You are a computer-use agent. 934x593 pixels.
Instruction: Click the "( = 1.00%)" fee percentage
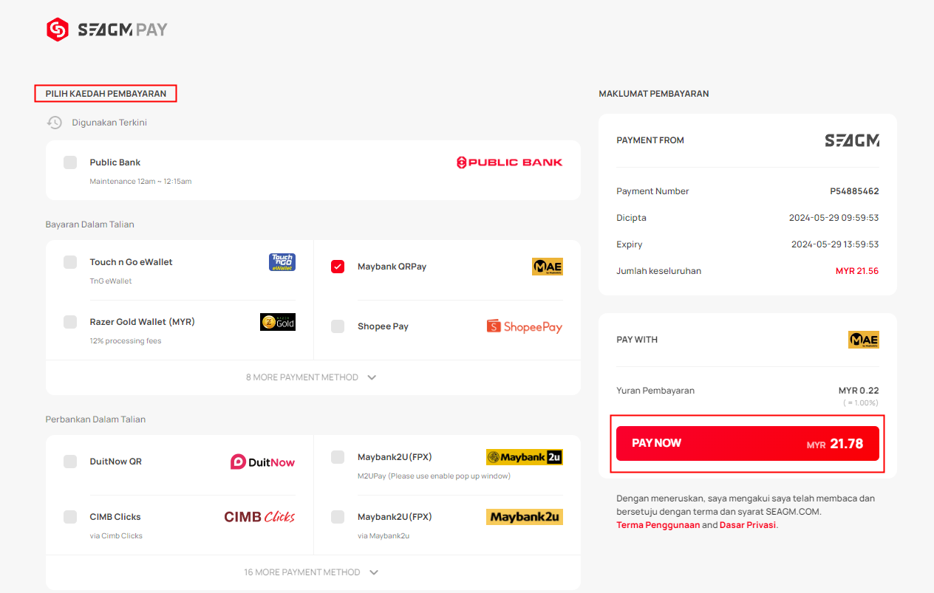point(861,403)
